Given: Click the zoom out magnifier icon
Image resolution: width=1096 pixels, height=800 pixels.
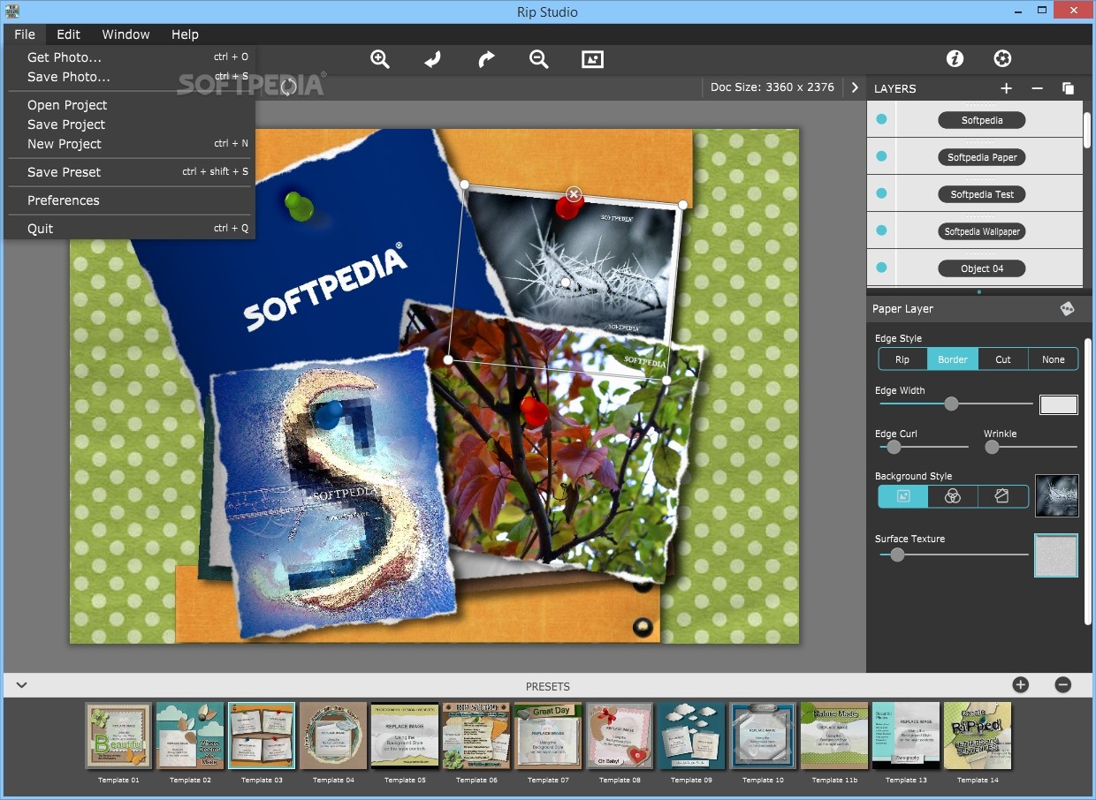Looking at the screenshot, I should coord(538,59).
